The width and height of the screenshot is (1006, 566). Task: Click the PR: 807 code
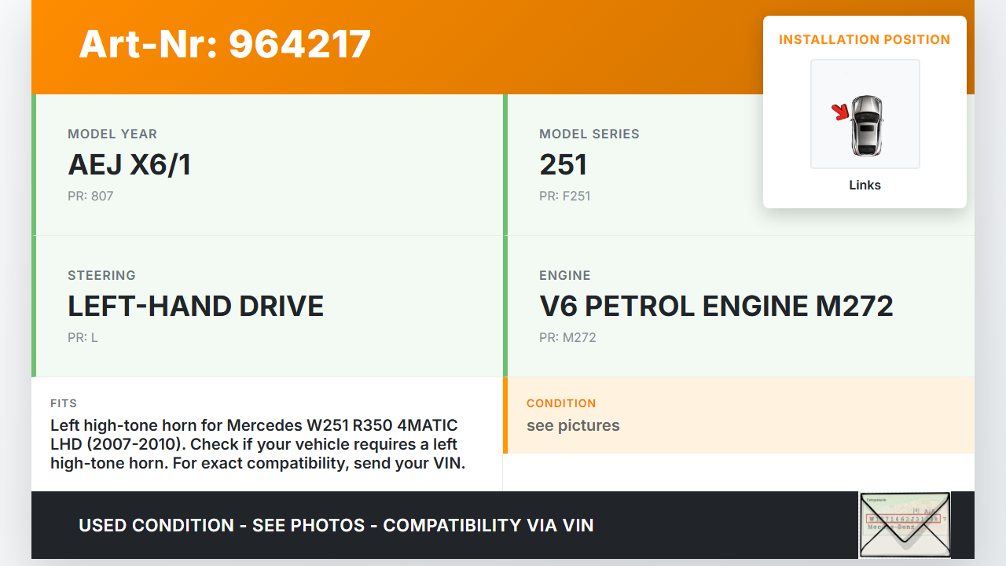point(90,196)
